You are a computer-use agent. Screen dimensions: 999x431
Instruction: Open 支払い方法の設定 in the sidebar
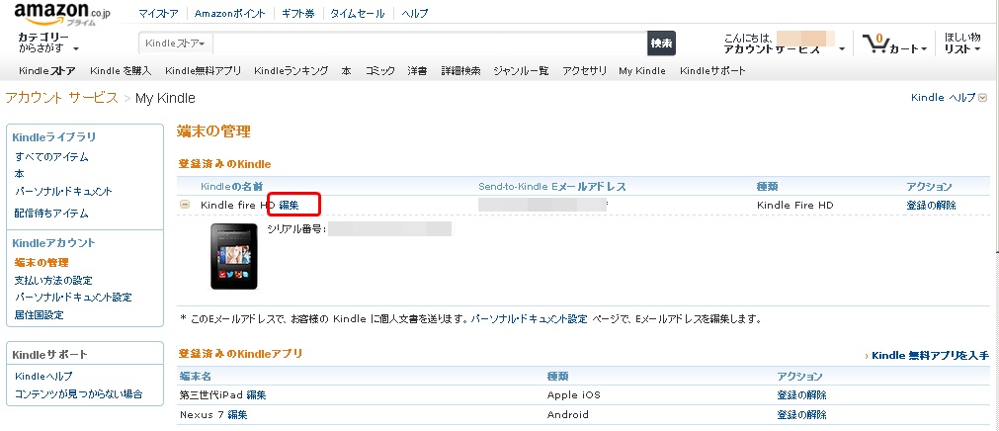coord(53,281)
